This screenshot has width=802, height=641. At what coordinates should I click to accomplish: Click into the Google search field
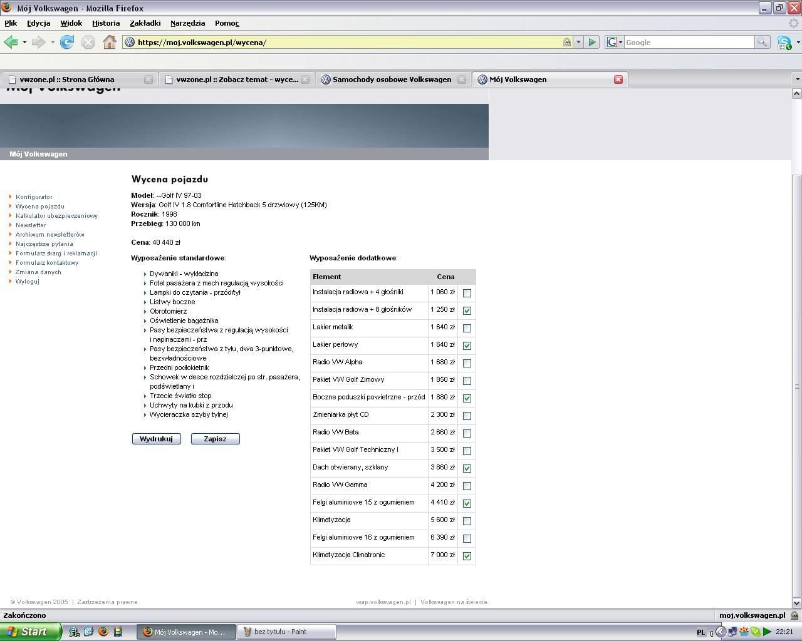tap(689, 42)
